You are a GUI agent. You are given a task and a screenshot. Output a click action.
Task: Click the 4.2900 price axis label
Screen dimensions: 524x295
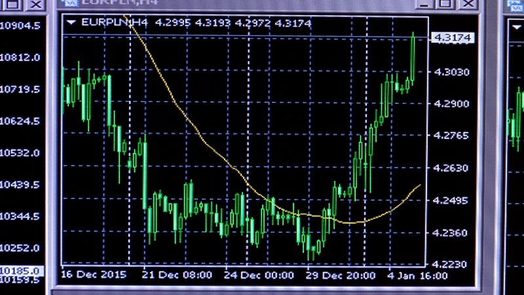click(452, 104)
